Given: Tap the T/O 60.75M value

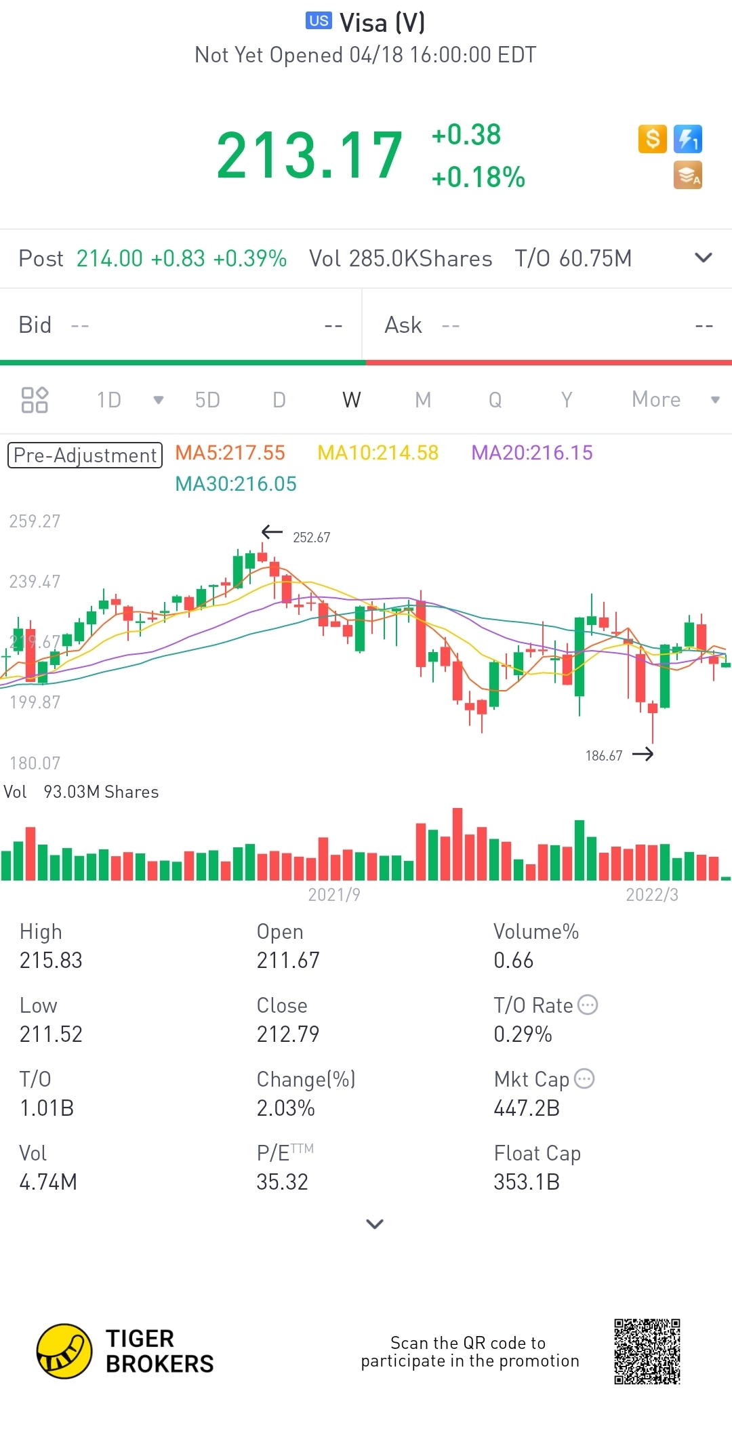Looking at the screenshot, I should click(573, 258).
